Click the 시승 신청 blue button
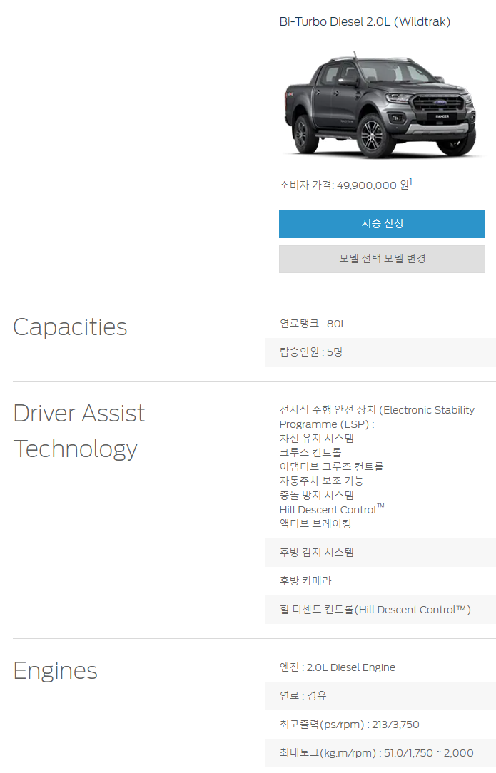The height and width of the screenshot is (773, 496). coord(382,225)
